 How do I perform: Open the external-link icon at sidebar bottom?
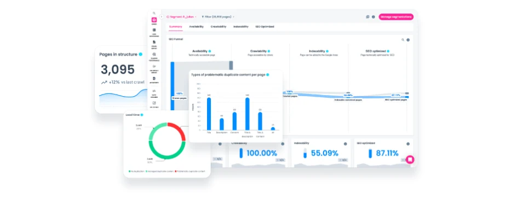coord(154,103)
